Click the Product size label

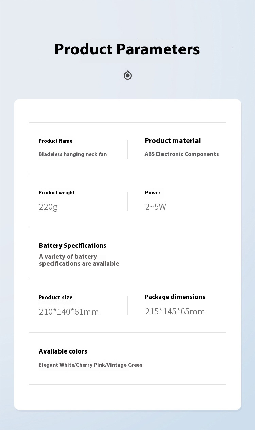coord(55,298)
